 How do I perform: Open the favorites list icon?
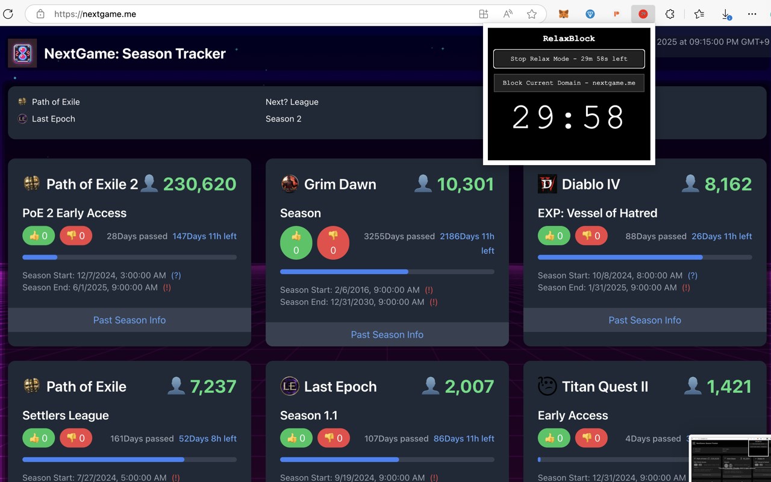click(699, 14)
